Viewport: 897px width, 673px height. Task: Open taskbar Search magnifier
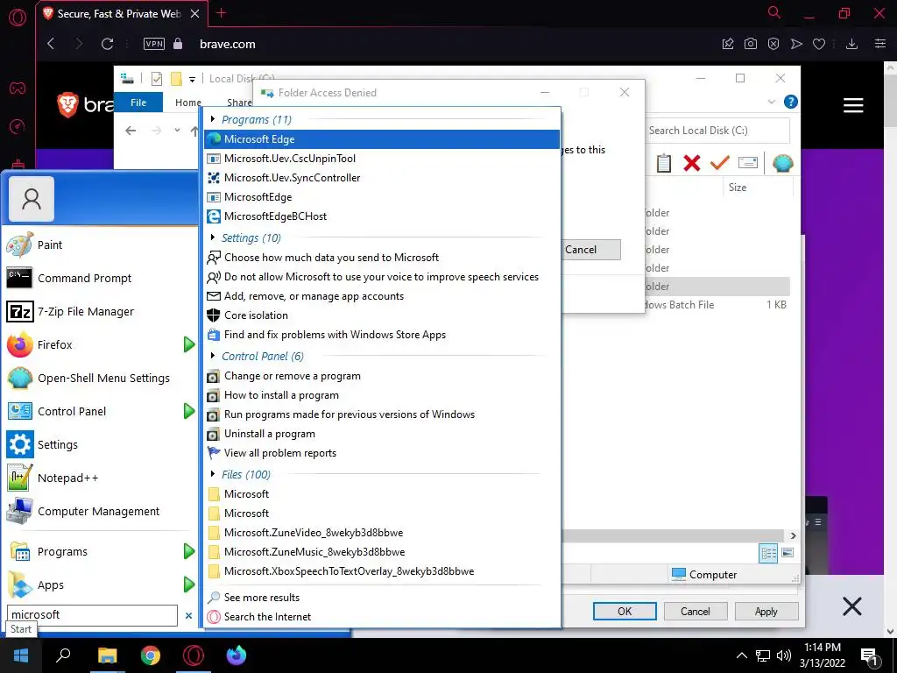63,655
